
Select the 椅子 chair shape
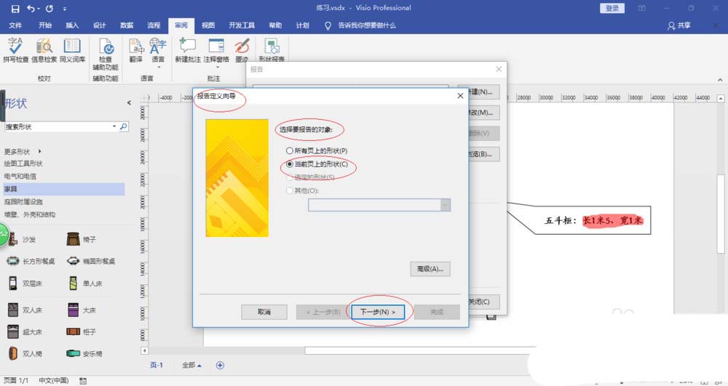point(82,239)
